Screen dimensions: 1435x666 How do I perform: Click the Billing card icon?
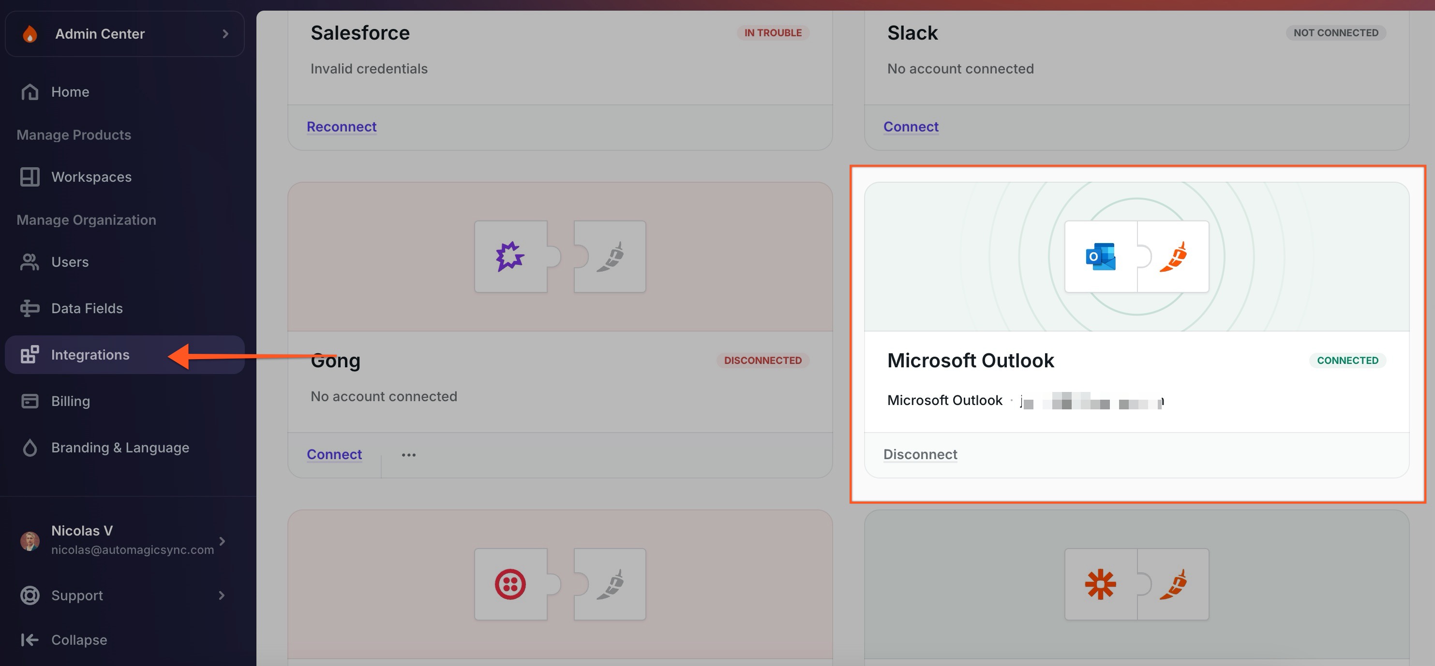[30, 401]
